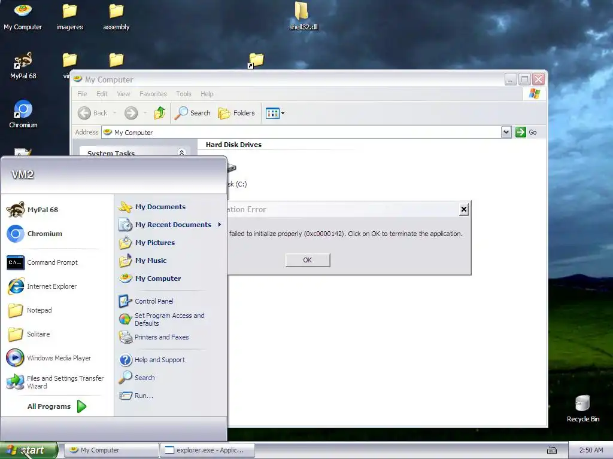Expand My Recent Documents submenu
Screen dimensions: 613x459
[170, 225]
